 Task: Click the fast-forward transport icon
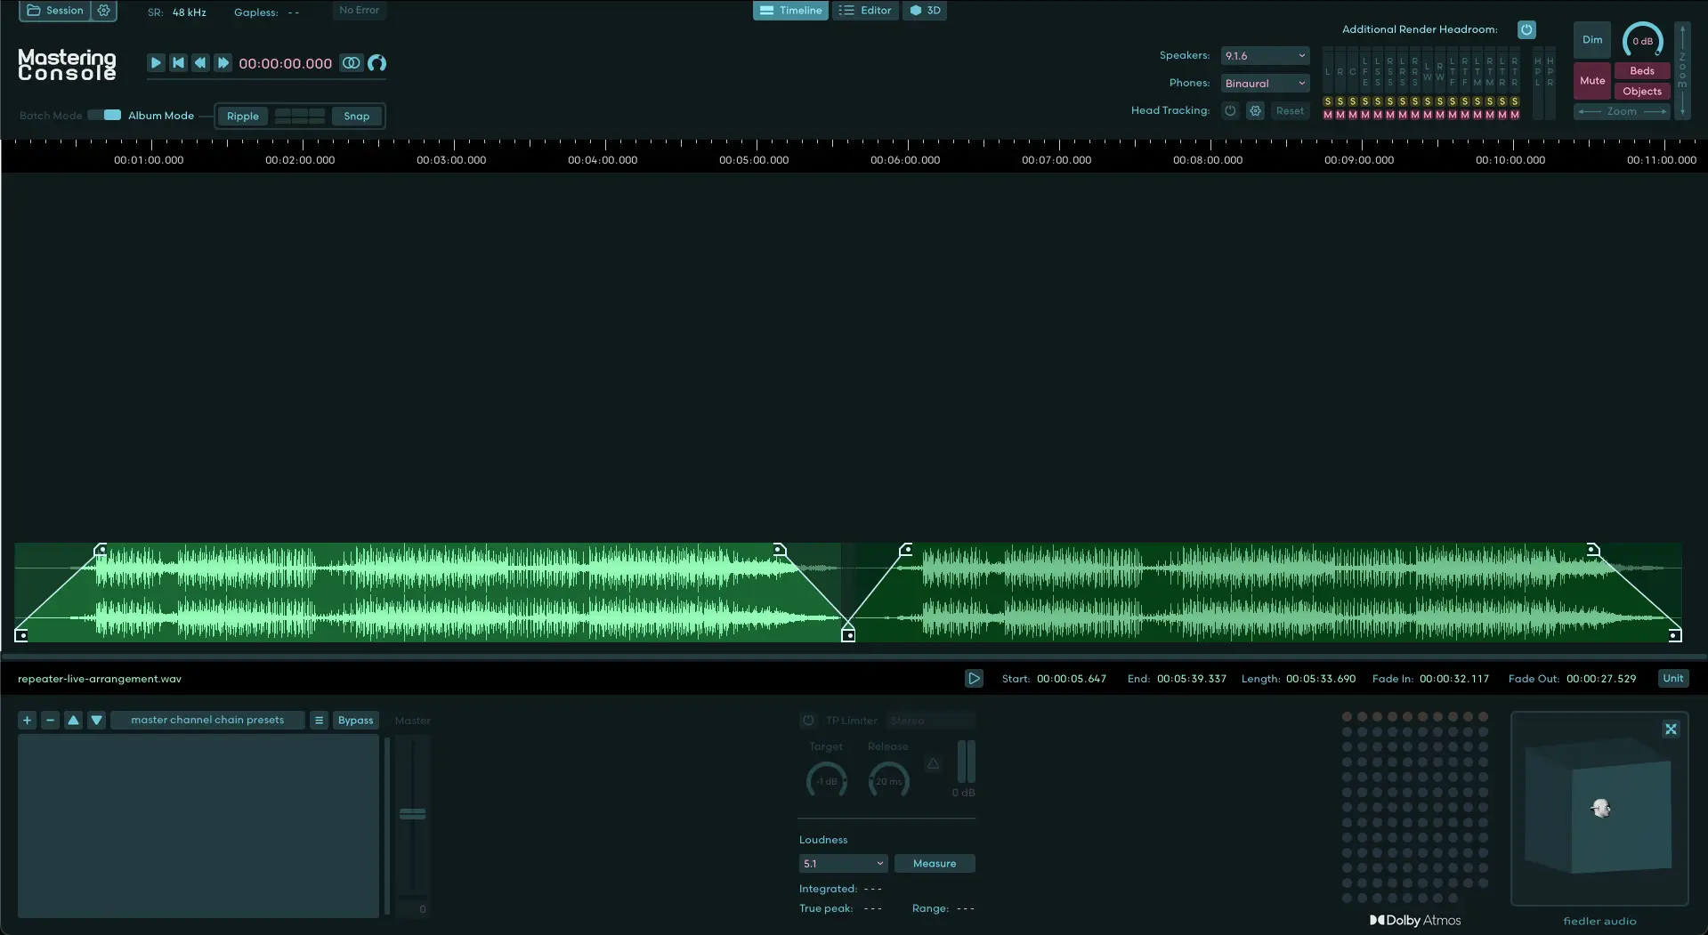(223, 63)
